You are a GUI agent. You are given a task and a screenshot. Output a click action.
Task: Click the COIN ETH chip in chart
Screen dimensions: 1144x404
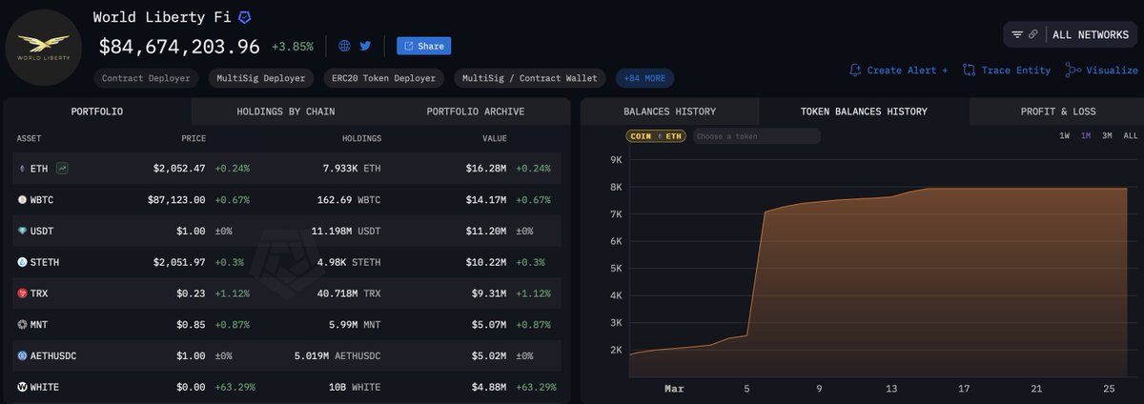(x=656, y=136)
